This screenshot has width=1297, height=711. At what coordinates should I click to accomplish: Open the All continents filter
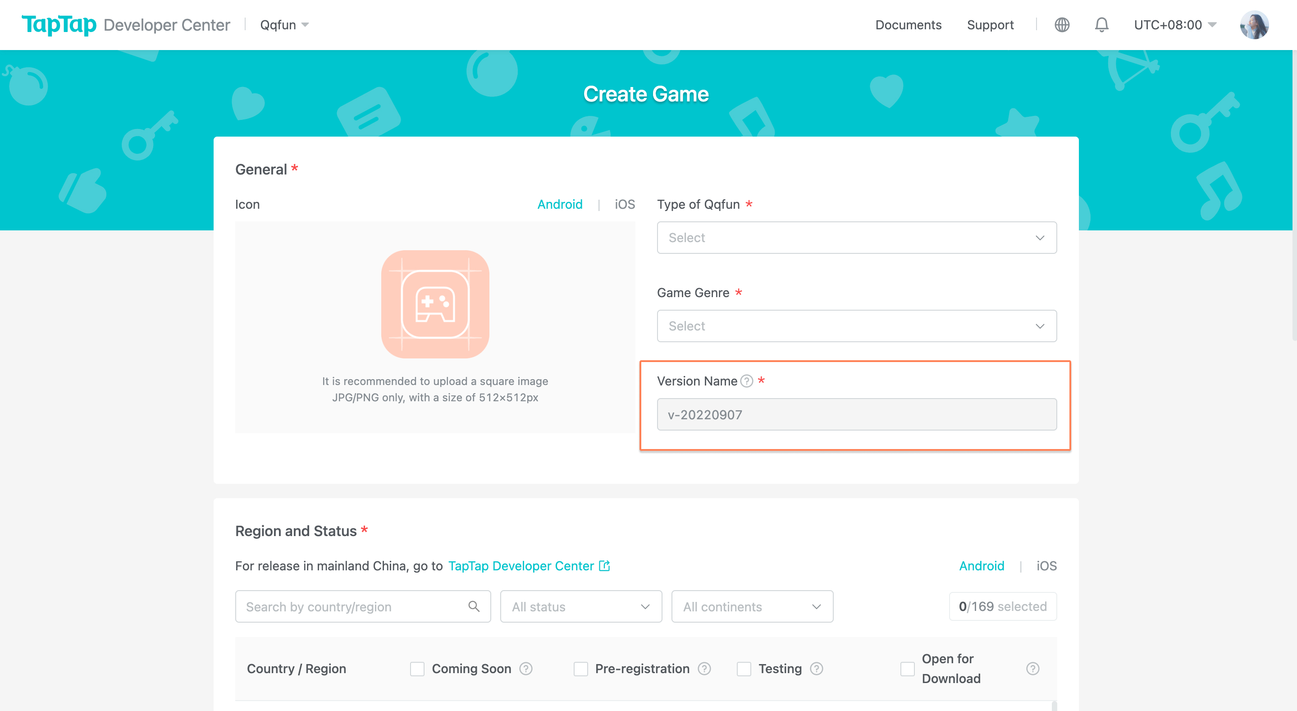point(752,606)
